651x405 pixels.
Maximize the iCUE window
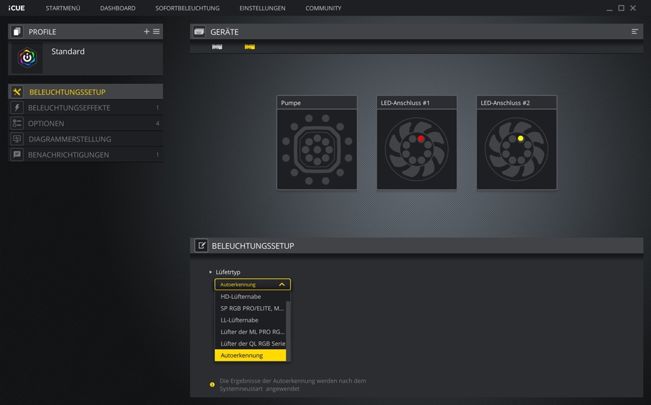tap(621, 8)
